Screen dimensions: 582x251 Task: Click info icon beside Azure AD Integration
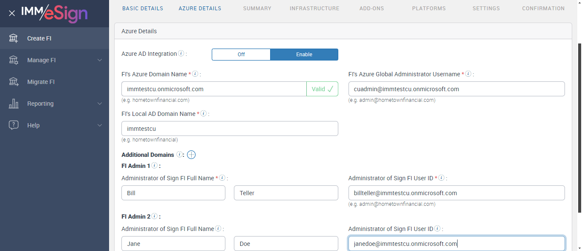(x=181, y=54)
